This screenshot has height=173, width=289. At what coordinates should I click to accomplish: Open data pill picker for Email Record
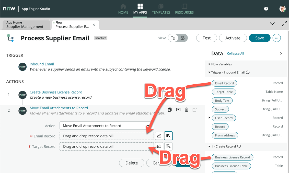tap(168, 136)
